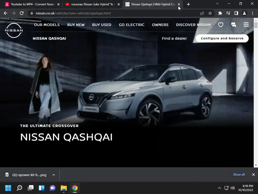Viewport: 258px width, 194px height.
Task: Click the NISSAN QASHQAI subnav link
Action: pos(49,38)
